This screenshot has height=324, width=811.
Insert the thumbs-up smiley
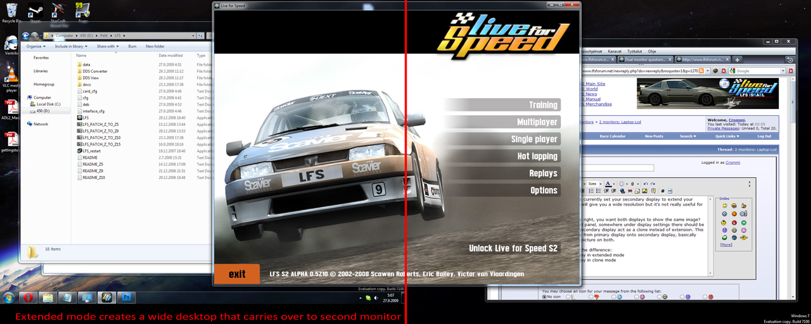click(x=744, y=205)
